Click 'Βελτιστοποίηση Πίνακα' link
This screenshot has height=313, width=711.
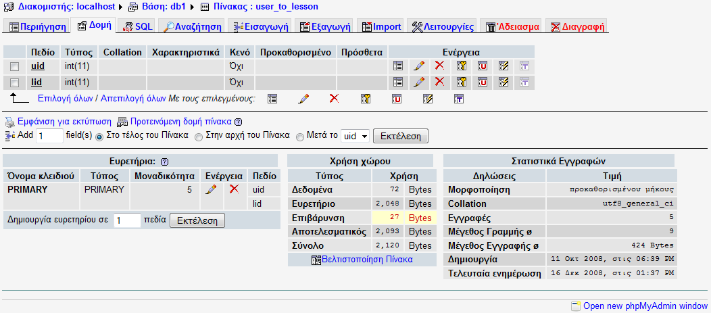pos(367,260)
